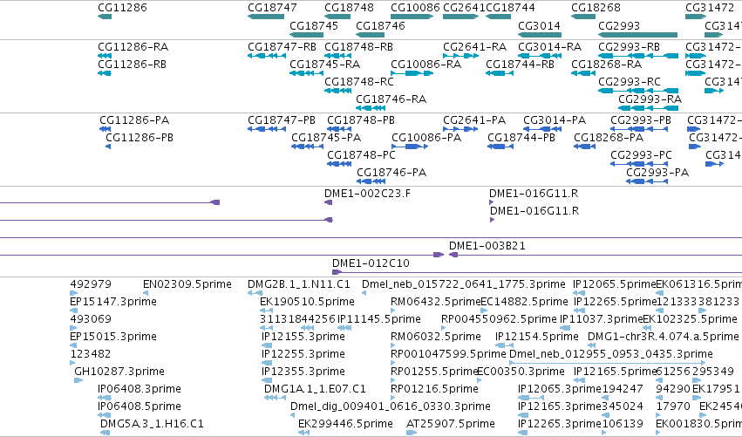Select EST label AT25907.5prime
Image resolution: width=742 pixels, height=437 pixels.
[x=451, y=423]
